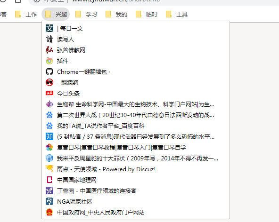The width and height of the screenshot is (279, 222).
Task: Click the folder icon beside 工作
Action: pyautogui.click(x=18, y=14)
